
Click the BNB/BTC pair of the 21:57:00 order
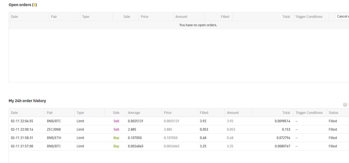click(x=54, y=146)
